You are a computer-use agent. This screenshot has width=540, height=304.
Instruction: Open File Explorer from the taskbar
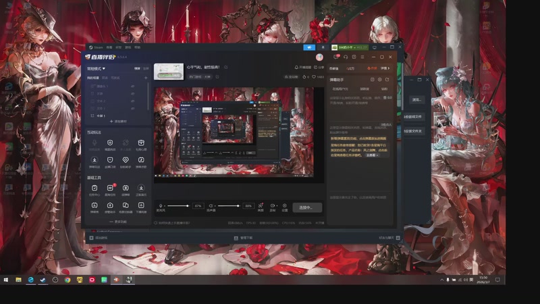[18, 280]
